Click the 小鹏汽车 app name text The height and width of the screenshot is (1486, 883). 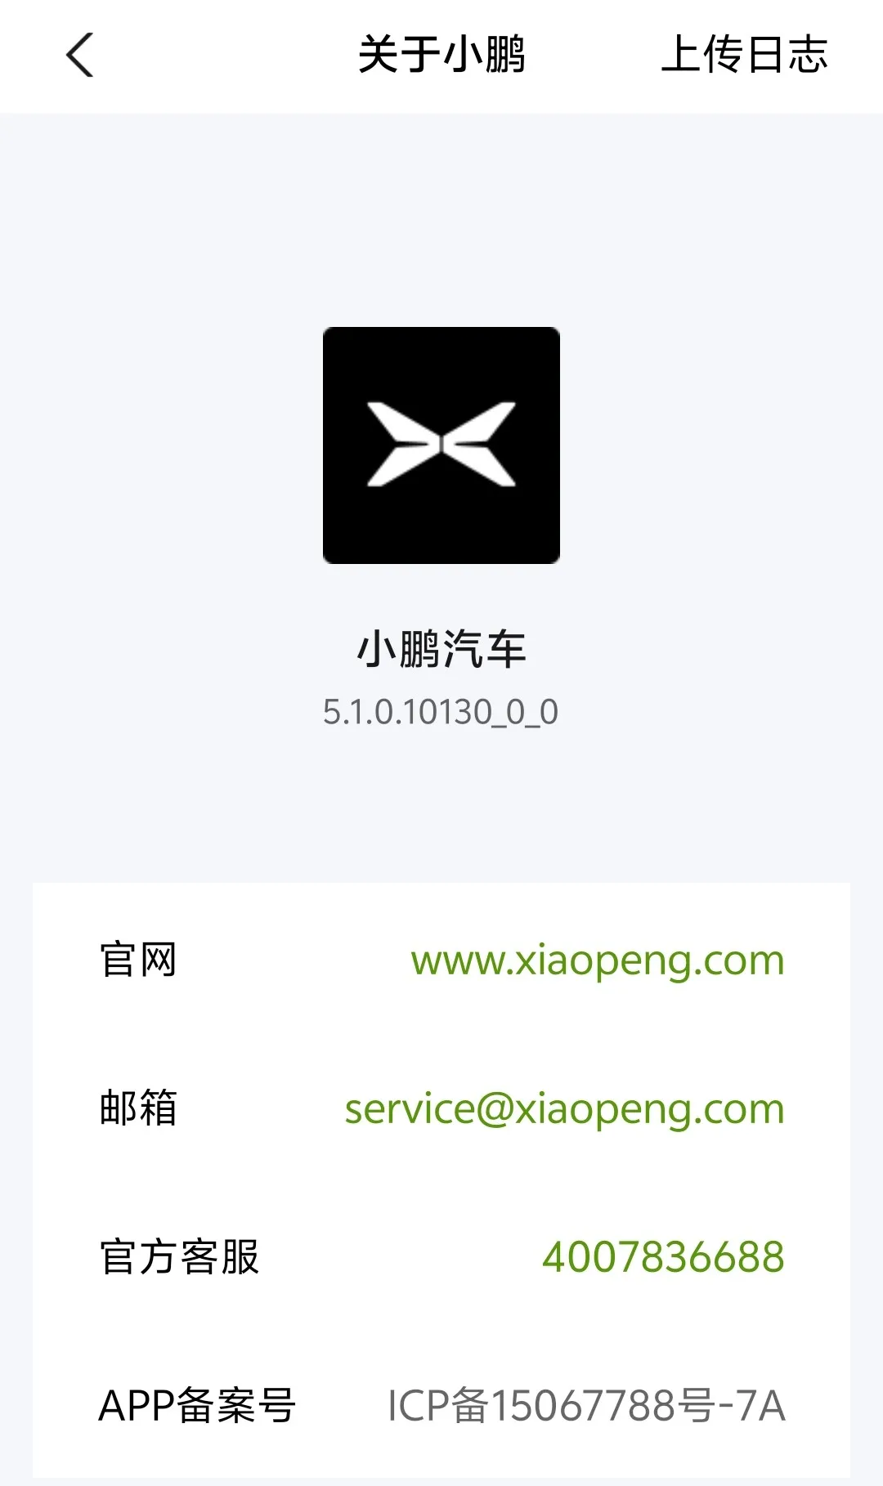tap(441, 650)
